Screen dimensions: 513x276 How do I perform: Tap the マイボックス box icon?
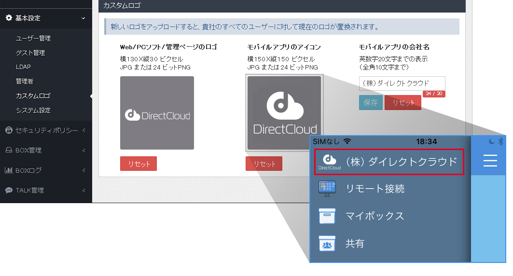coord(327,216)
